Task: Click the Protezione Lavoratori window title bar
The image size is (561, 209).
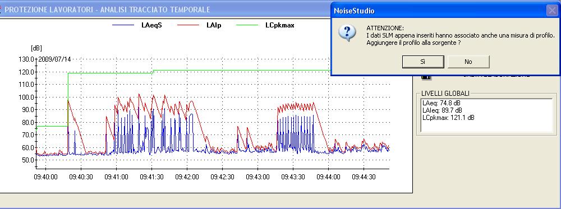Action: [x=164, y=10]
